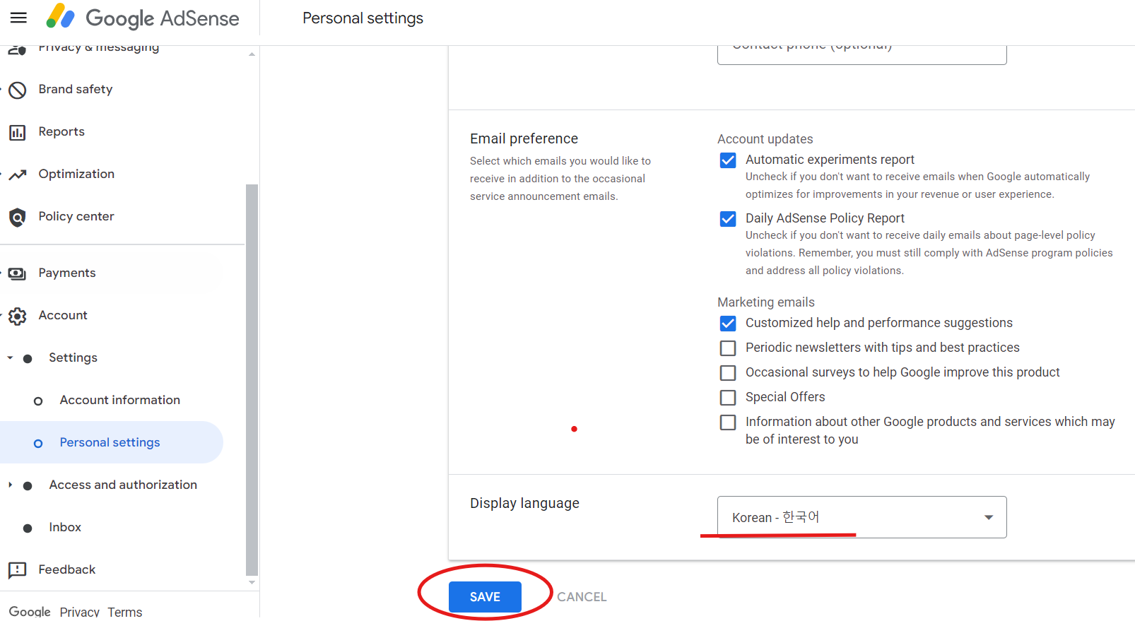Uncheck Automatic experiments report
Image resolution: width=1135 pixels, height=621 pixels.
tap(728, 160)
